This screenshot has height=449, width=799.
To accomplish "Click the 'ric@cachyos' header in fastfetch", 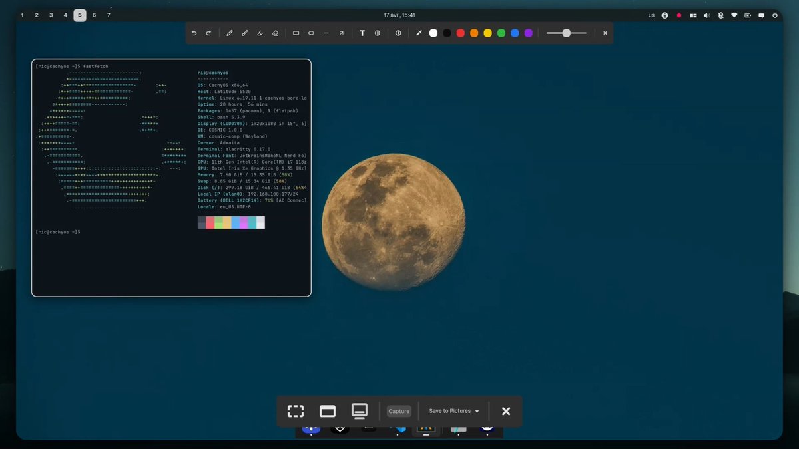I will point(213,72).
